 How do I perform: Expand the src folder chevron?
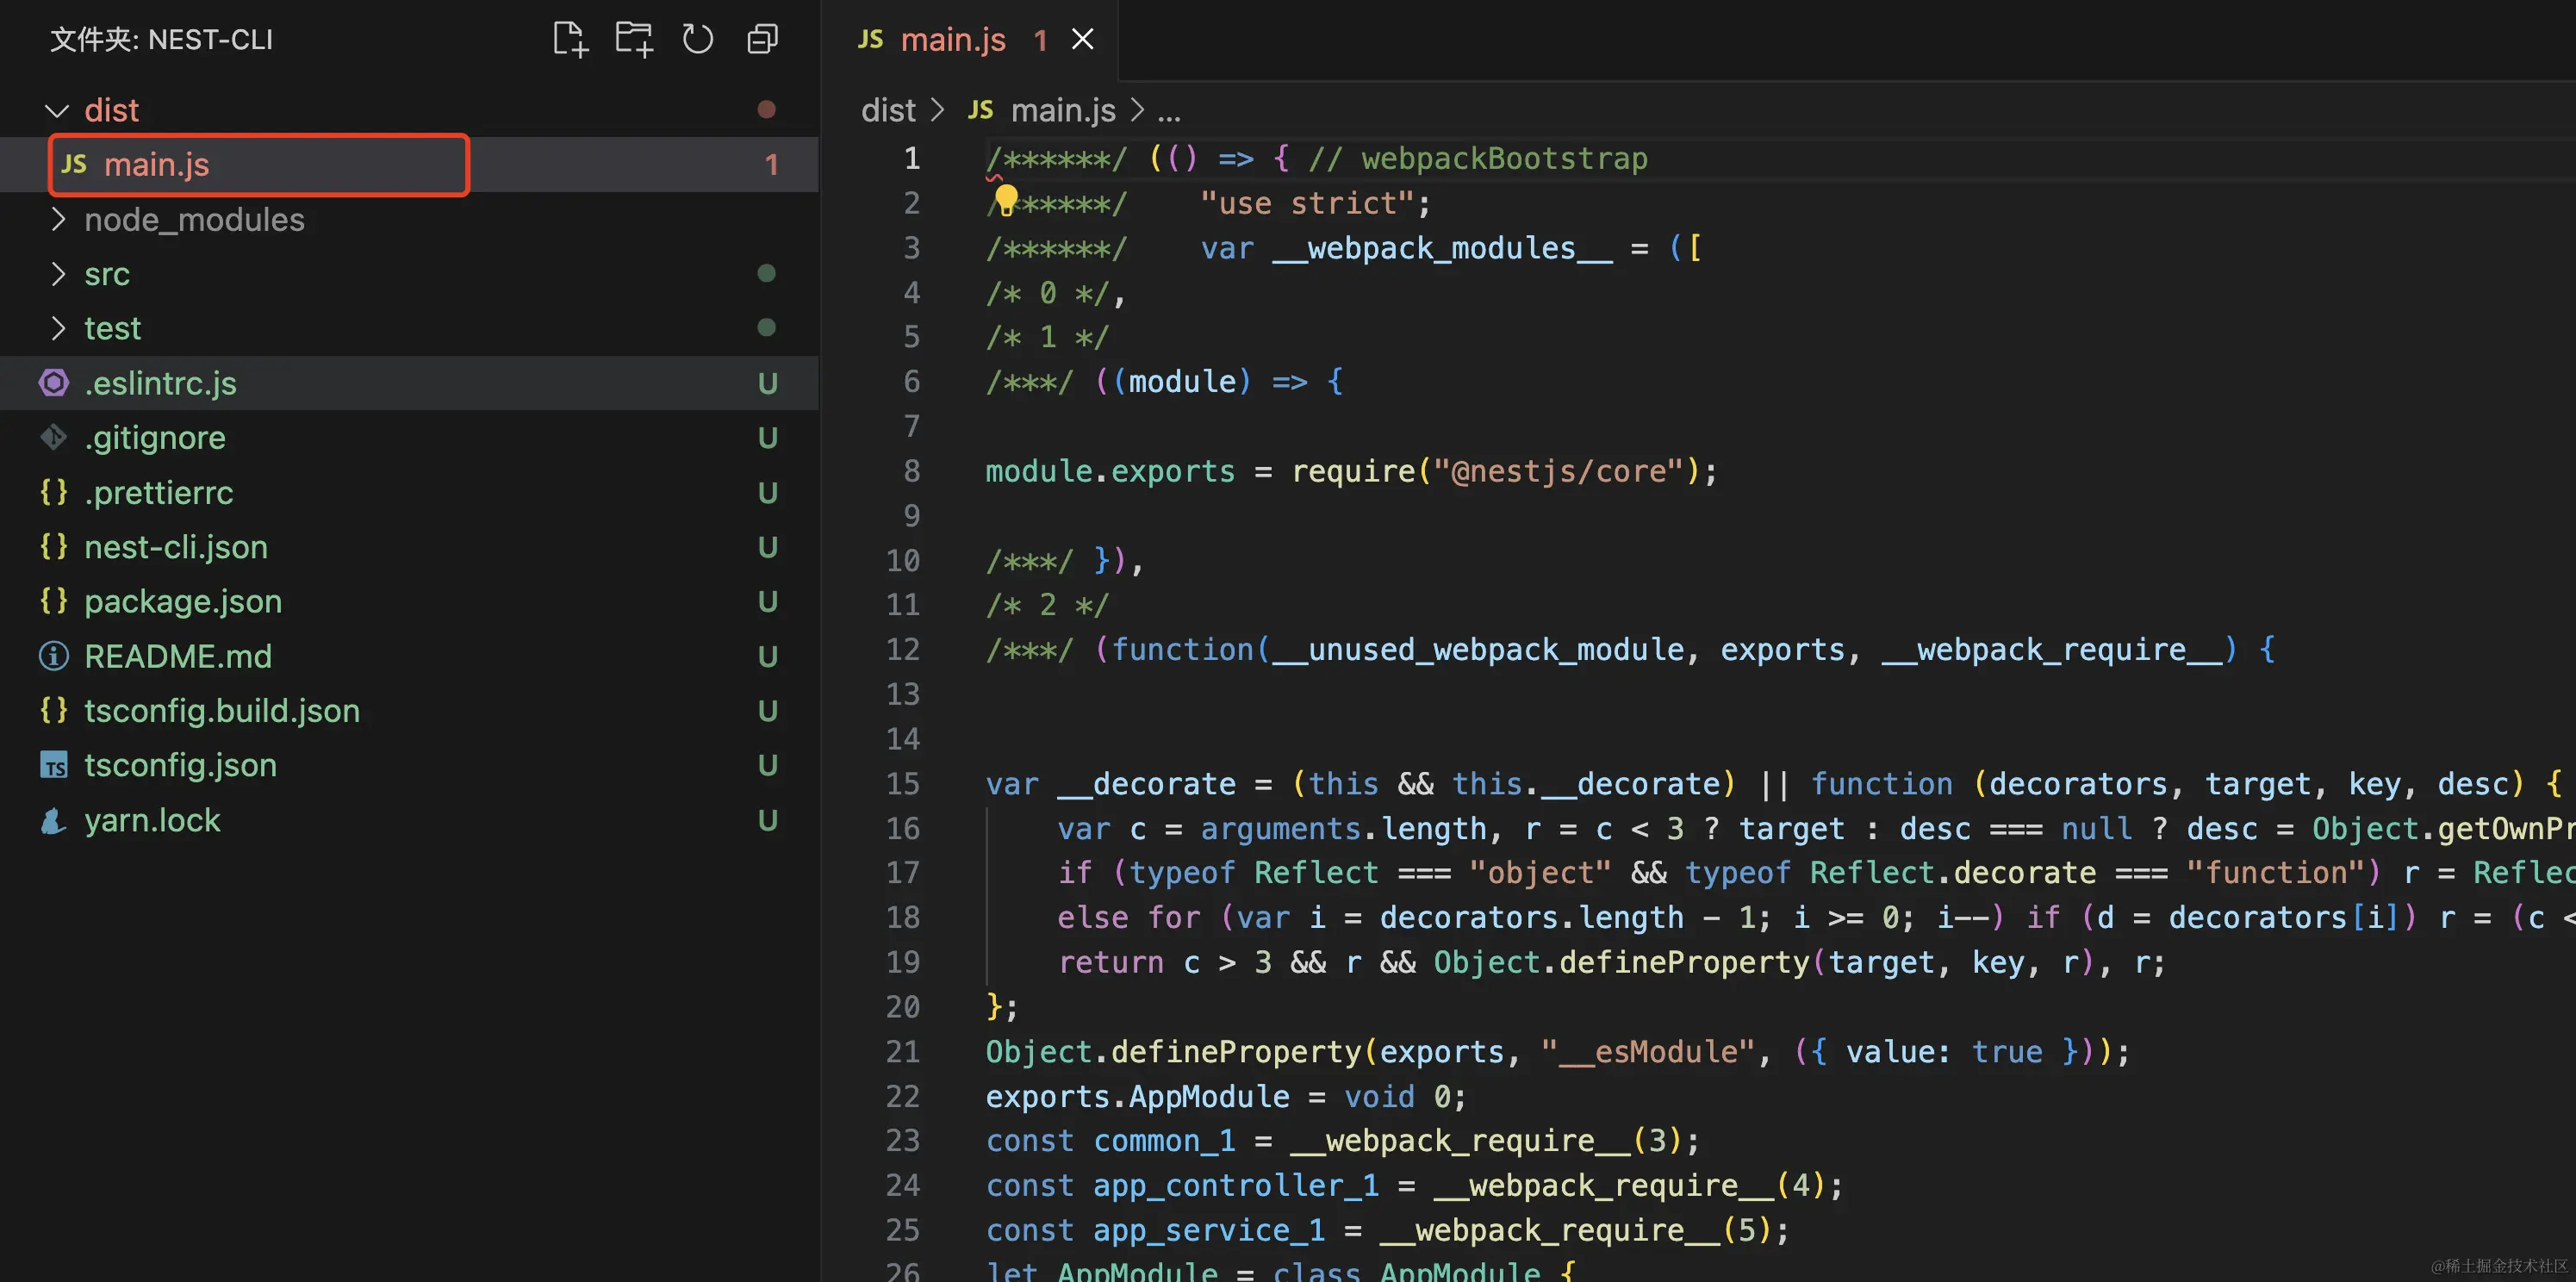57,273
